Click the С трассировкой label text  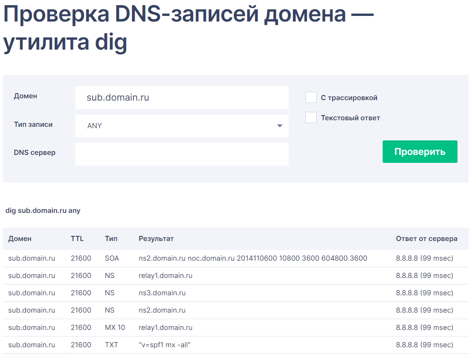[349, 98]
